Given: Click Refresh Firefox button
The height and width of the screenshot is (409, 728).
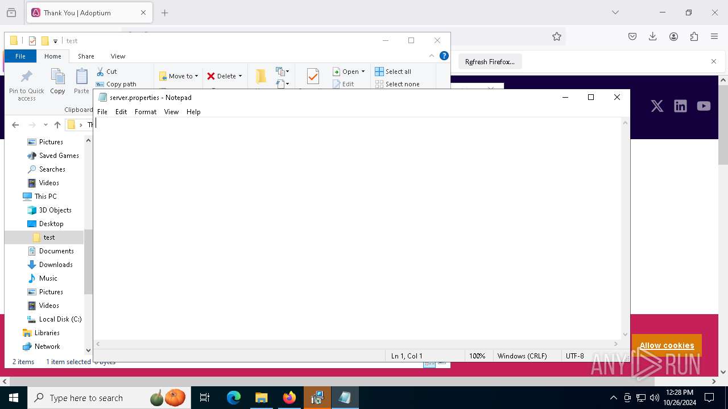Looking at the screenshot, I should 490,62.
